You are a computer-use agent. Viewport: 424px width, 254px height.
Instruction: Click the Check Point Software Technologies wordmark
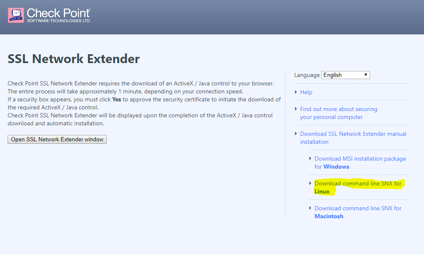point(59,15)
